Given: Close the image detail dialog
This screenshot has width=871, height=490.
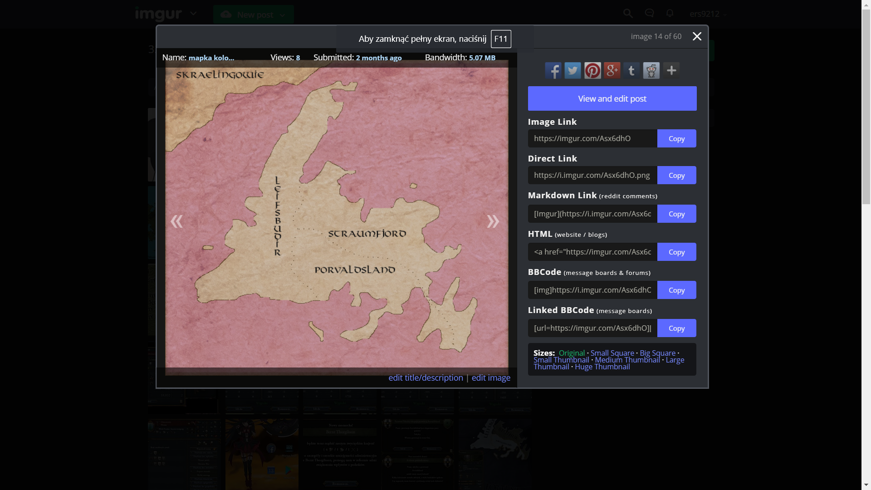Looking at the screenshot, I should 697,36.
